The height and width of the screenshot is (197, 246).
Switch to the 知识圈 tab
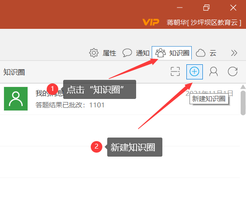point(172,53)
